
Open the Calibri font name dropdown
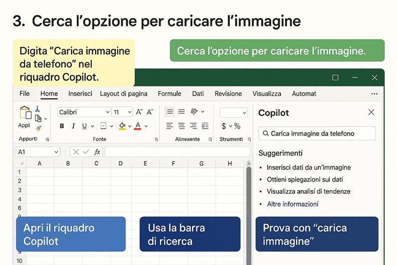pos(108,112)
